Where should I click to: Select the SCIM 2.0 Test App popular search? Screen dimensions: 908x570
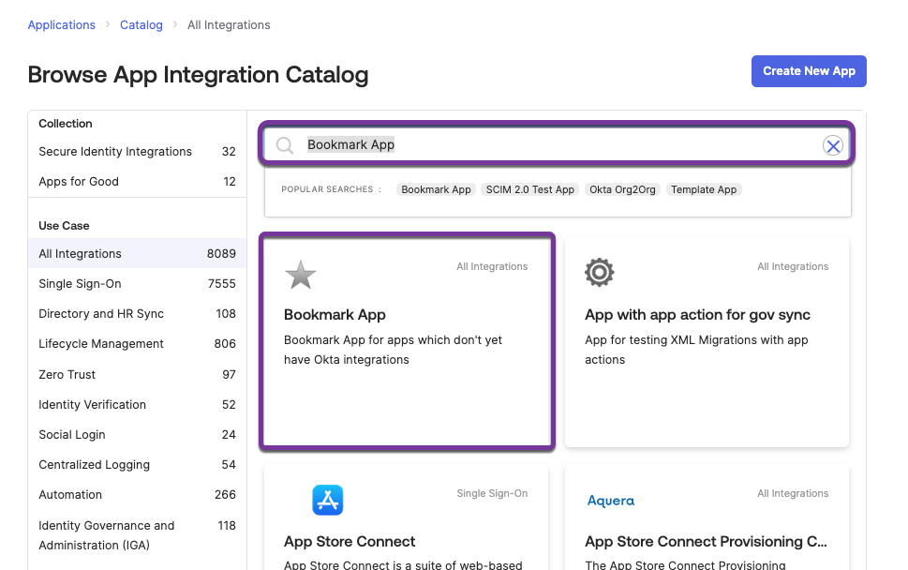[x=530, y=189]
